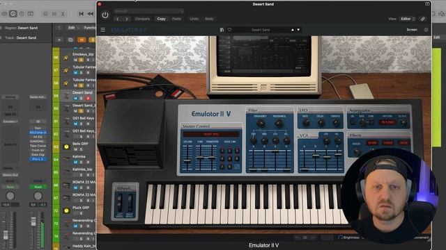Open the Pro-L 2 plugin slot
The height and width of the screenshot is (250, 446).
(x=38, y=159)
